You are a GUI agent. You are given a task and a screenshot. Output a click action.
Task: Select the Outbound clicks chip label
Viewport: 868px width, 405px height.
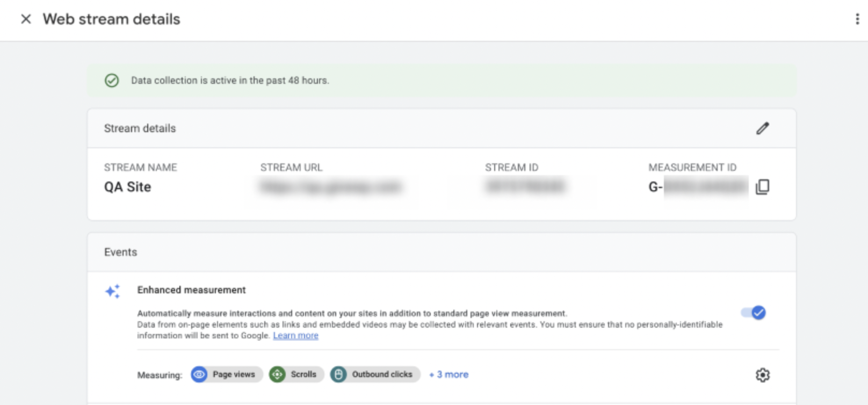[x=382, y=374]
